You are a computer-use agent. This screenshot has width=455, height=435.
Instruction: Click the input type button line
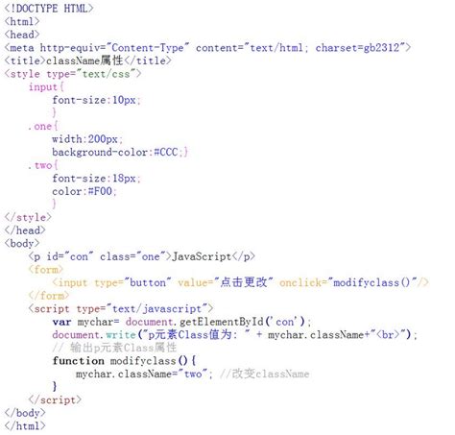coord(240,282)
